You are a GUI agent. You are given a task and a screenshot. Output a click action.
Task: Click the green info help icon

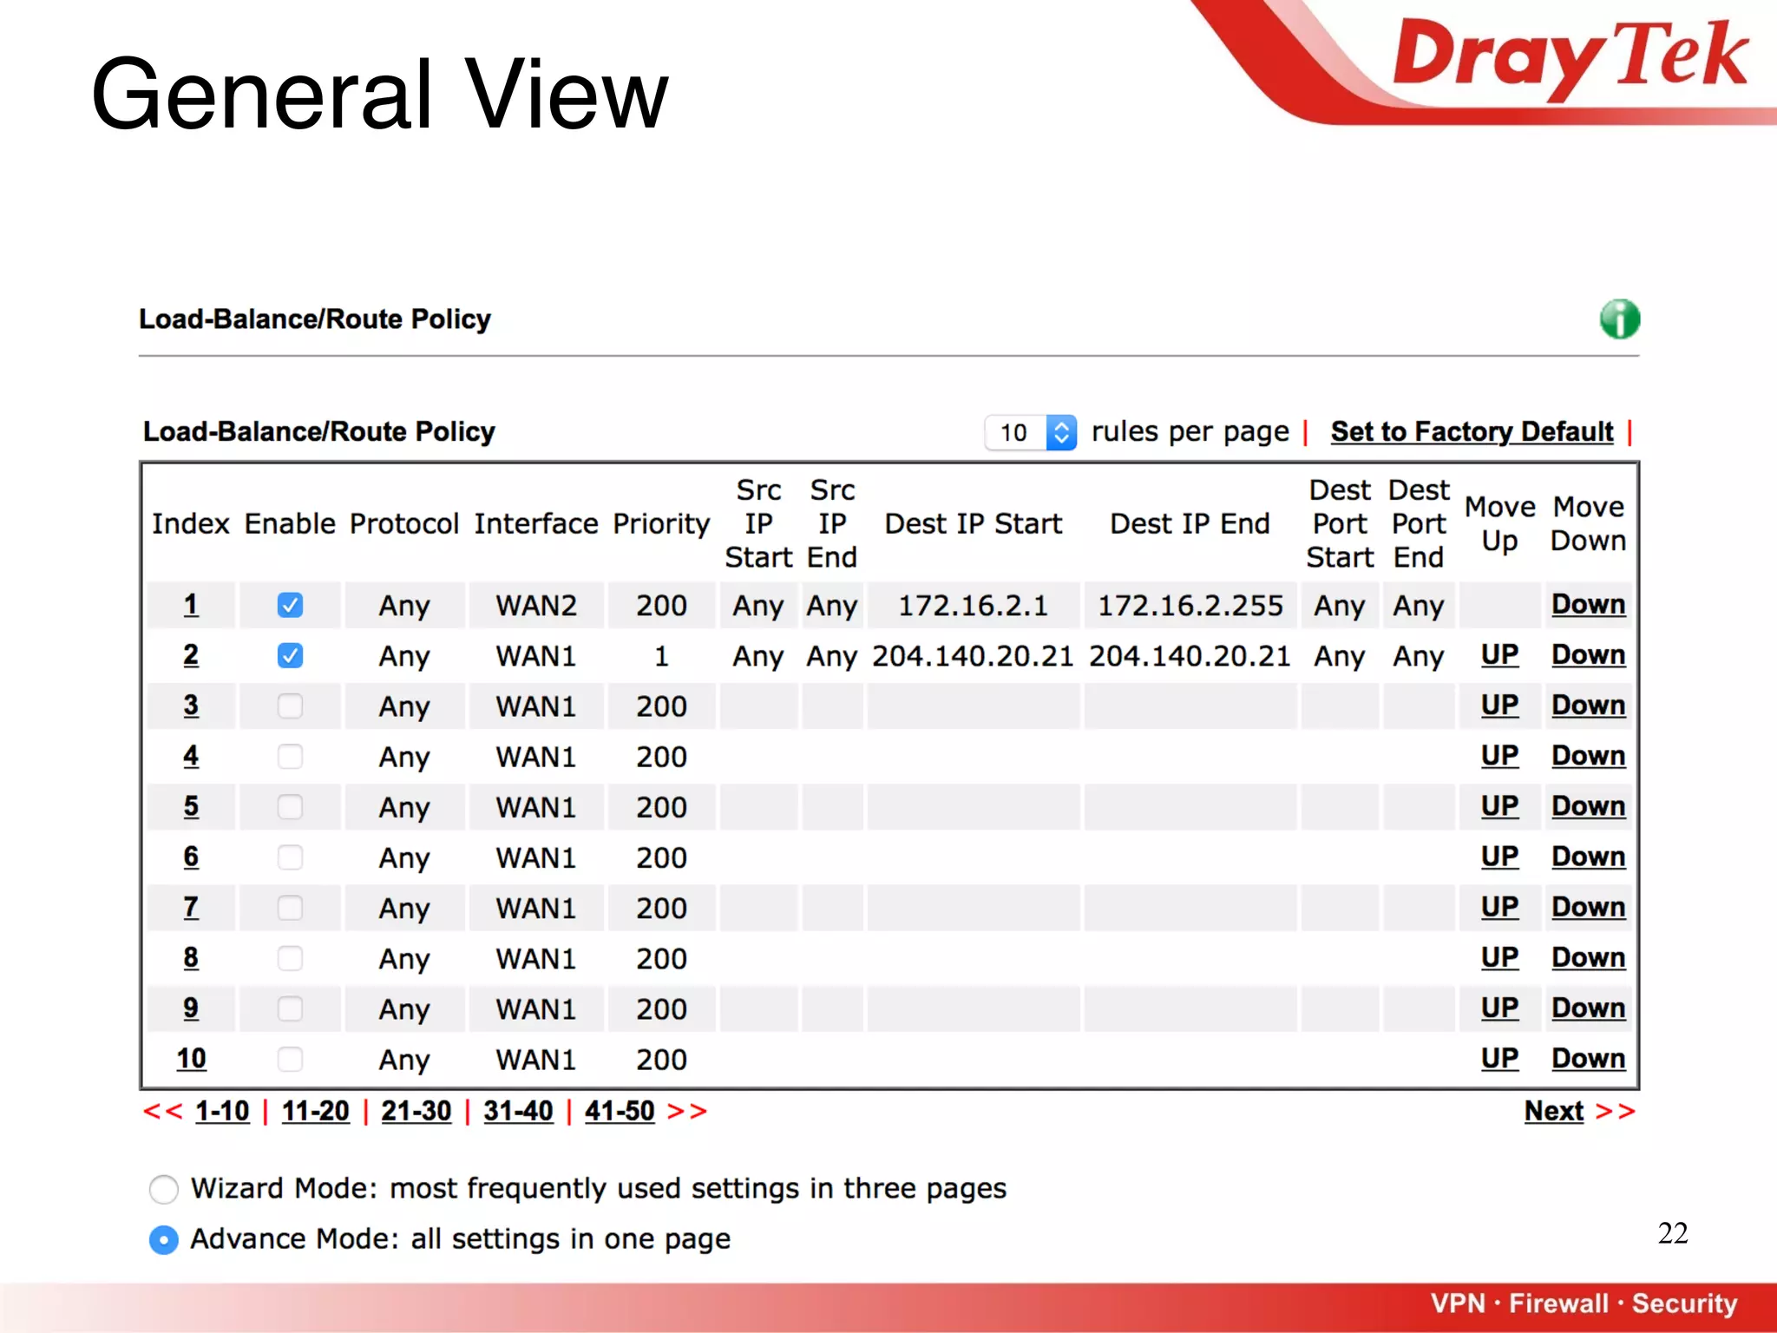coord(1619,319)
